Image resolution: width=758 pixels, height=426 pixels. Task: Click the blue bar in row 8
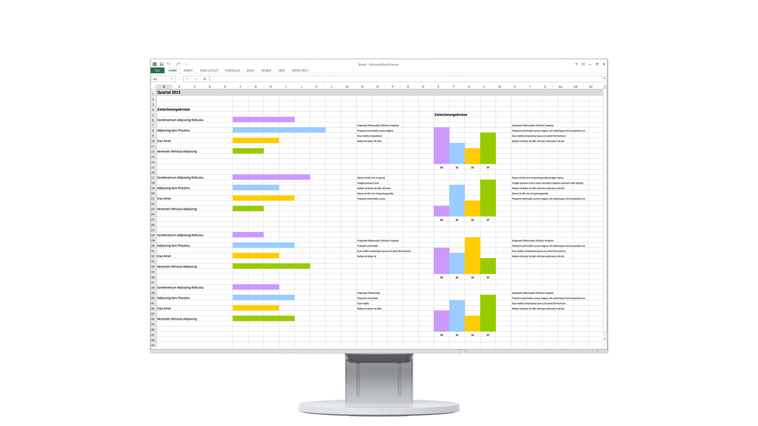point(279,130)
